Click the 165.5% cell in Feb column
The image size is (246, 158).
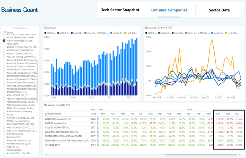pos(201,145)
